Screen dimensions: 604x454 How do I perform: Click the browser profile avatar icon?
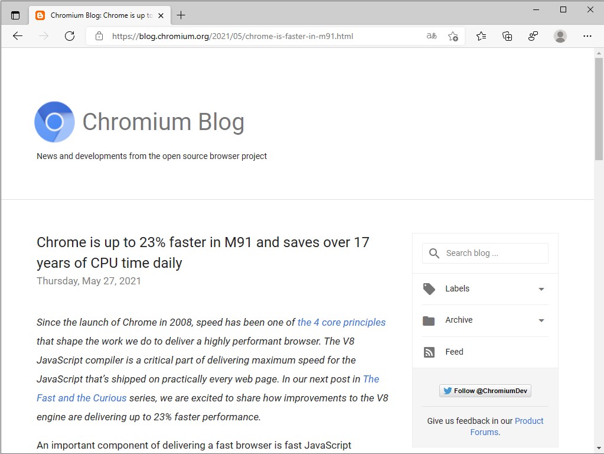(560, 36)
